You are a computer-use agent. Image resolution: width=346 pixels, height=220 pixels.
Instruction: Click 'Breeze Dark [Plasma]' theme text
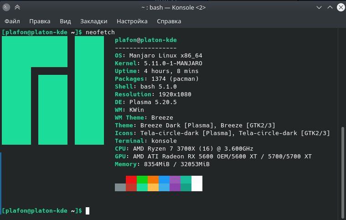coord(177,126)
